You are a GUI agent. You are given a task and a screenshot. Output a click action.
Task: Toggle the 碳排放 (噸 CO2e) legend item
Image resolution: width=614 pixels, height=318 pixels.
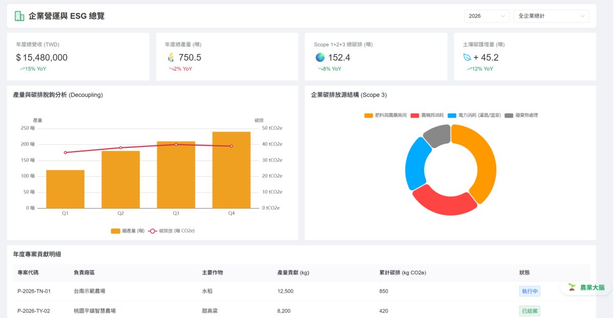click(x=171, y=231)
